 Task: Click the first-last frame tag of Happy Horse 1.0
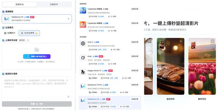pyautogui.click(x=93, y=78)
